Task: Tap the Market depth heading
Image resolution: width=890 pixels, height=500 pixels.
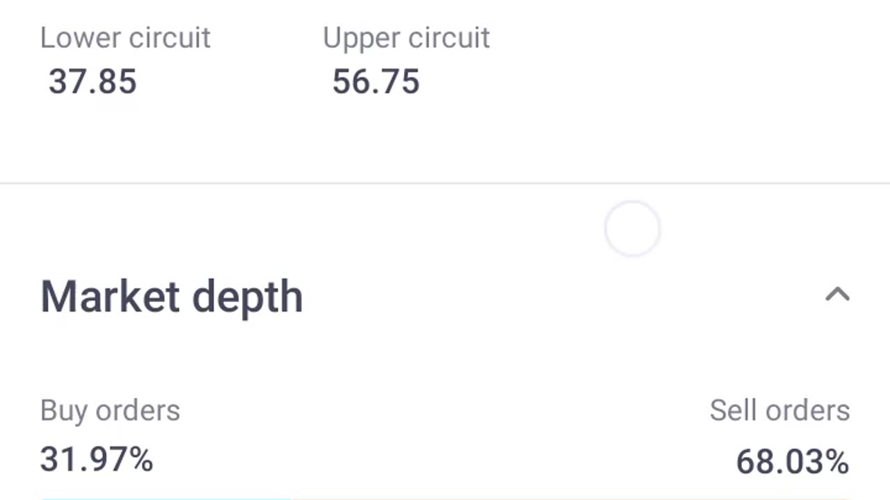Action: pos(171,297)
